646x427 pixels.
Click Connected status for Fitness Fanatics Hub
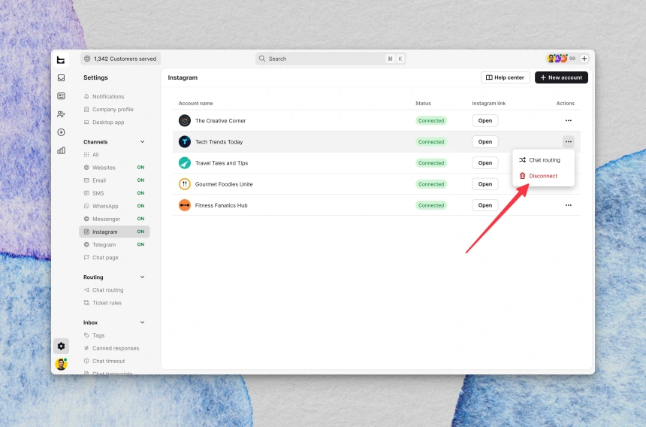431,205
